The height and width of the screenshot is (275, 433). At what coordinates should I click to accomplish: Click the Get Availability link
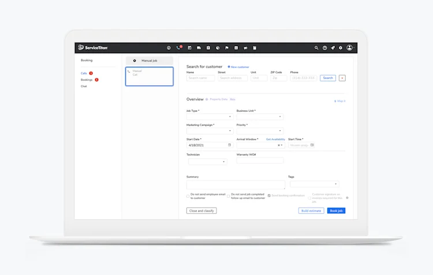click(275, 140)
